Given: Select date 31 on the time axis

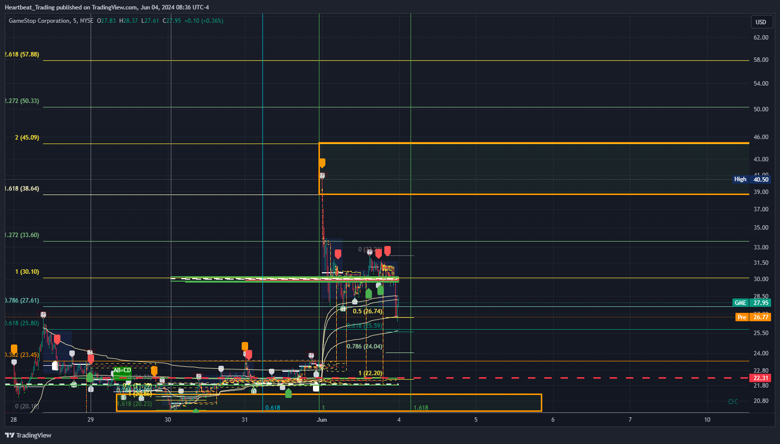Looking at the screenshot, I should point(245,420).
